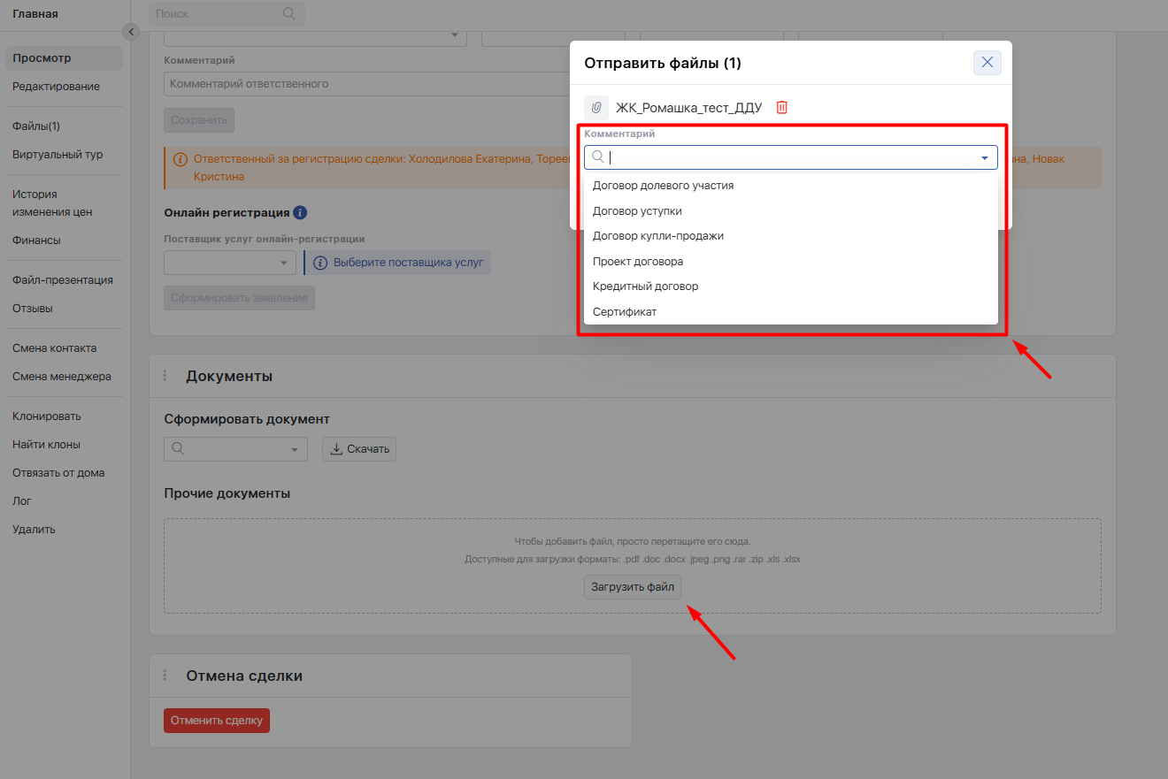Open Файлы(1) in the sidebar menu
This screenshot has width=1168, height=779.
click(x=36, y=126)
